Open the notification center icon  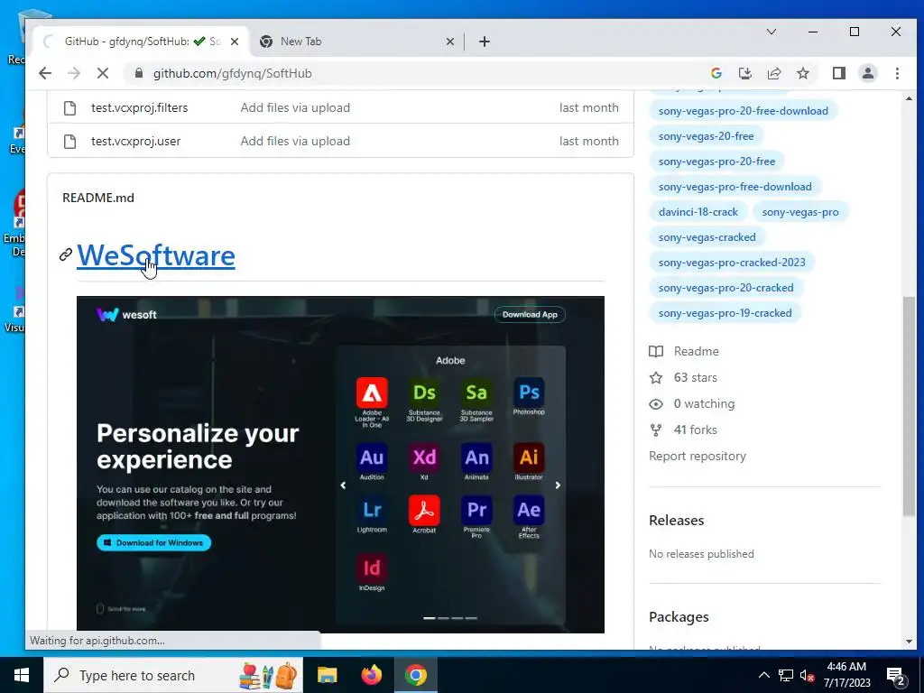click(x=896, y=676)
